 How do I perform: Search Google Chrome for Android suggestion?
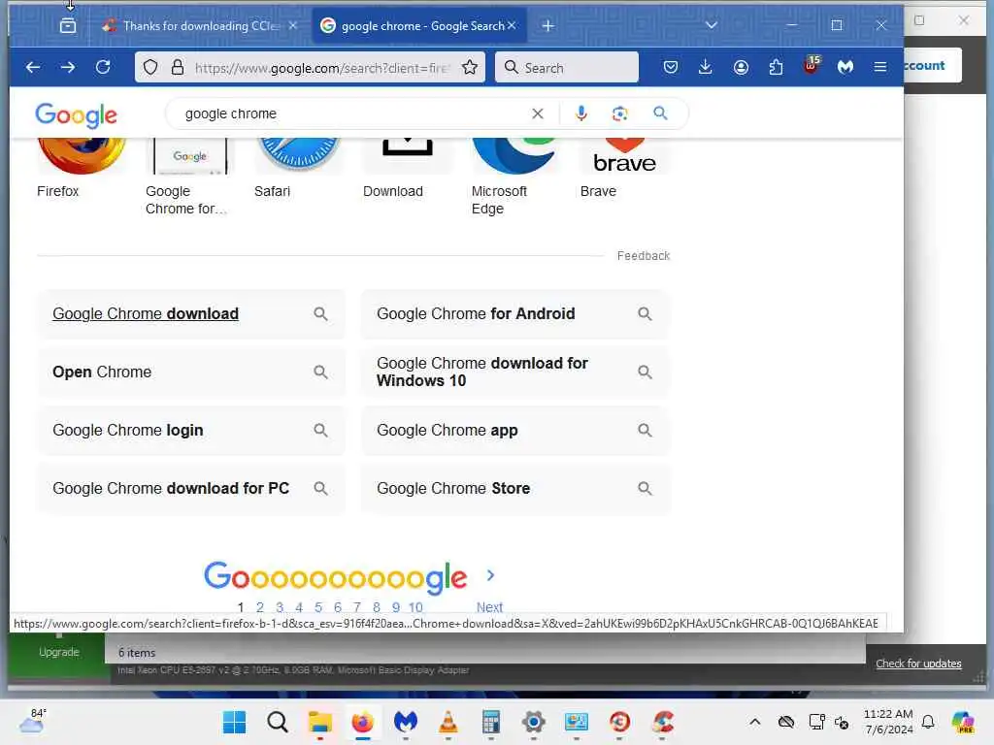coord(515,313)
